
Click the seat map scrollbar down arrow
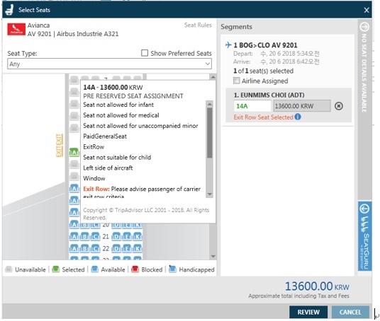(x=213, y=257)
